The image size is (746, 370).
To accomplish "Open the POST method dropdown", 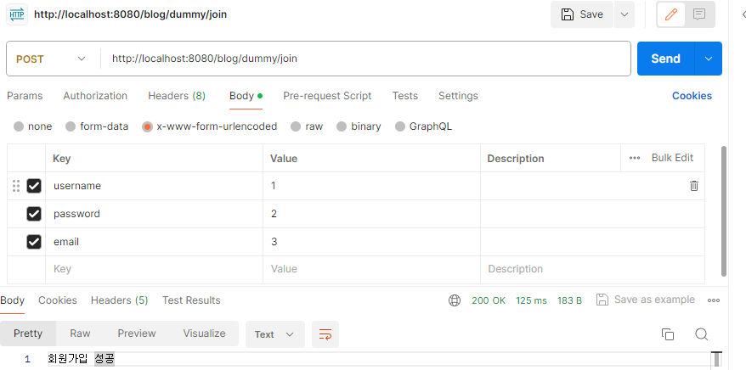I will point(51,59).
